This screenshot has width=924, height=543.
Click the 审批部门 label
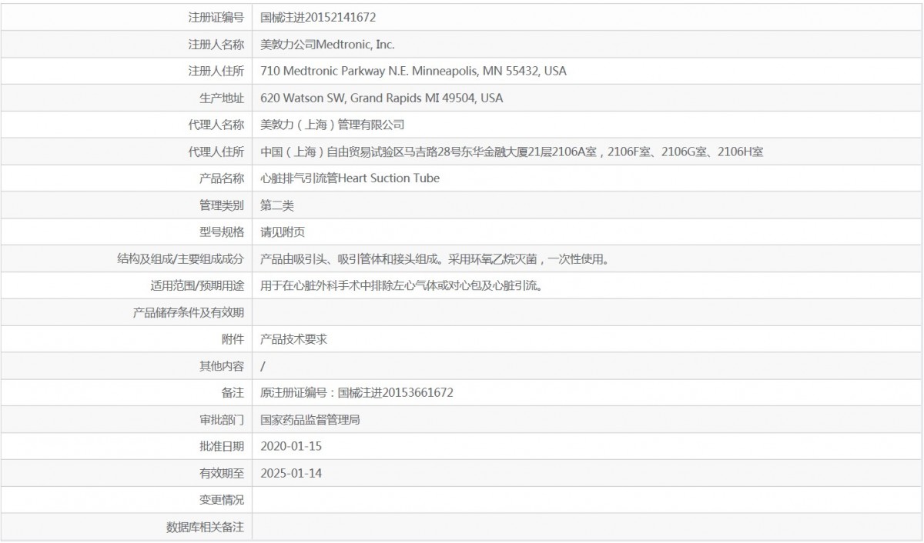222,419
